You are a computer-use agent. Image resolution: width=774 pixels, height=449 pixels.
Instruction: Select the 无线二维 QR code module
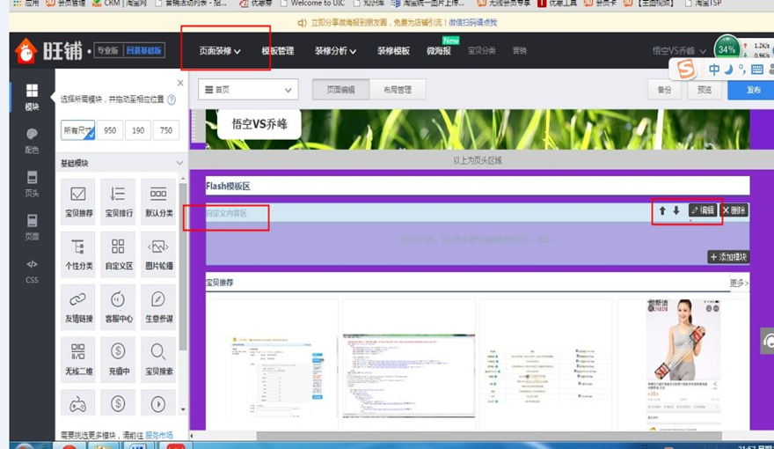[78, 359]
